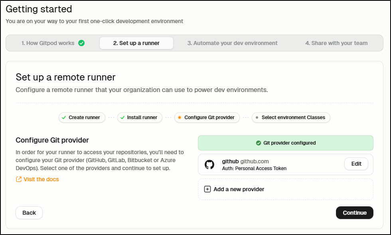
Task: Click the green checkmark beside How Gitpod works
Action: coord(81,43)
